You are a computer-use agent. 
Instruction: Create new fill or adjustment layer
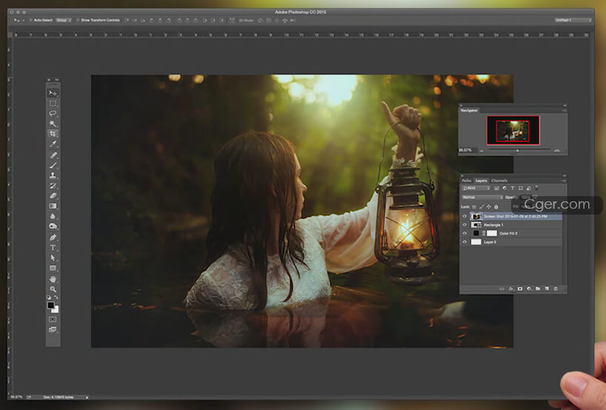529,289
